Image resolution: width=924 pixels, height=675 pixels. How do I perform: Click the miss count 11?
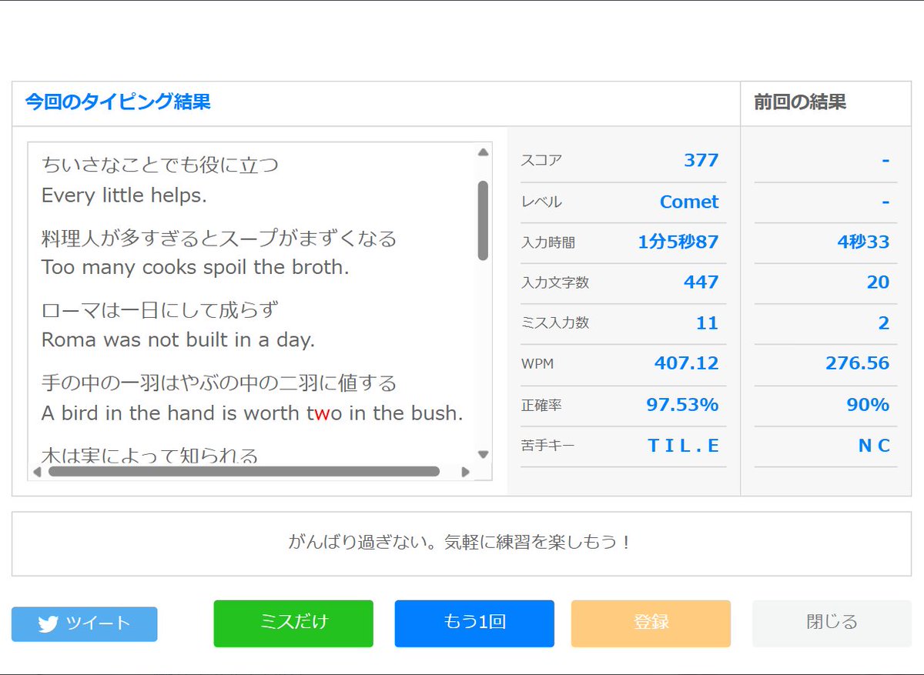[707, 323]
